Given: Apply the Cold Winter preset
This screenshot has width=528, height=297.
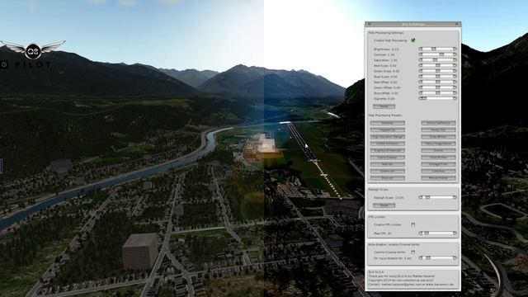Looking at the screenshot, I should (438, 158).
